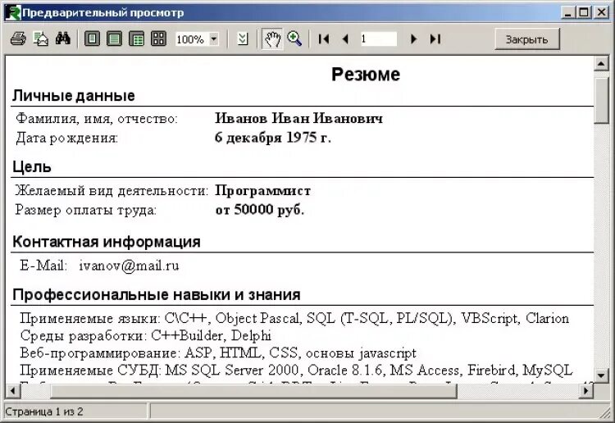Click the Применяемые языки line

(294, 318)
